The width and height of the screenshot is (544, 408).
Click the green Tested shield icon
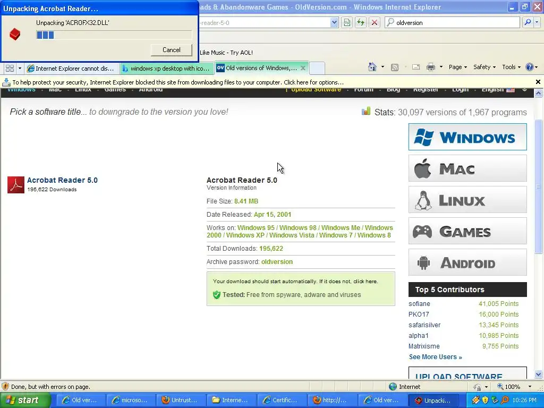click(217, 295)
